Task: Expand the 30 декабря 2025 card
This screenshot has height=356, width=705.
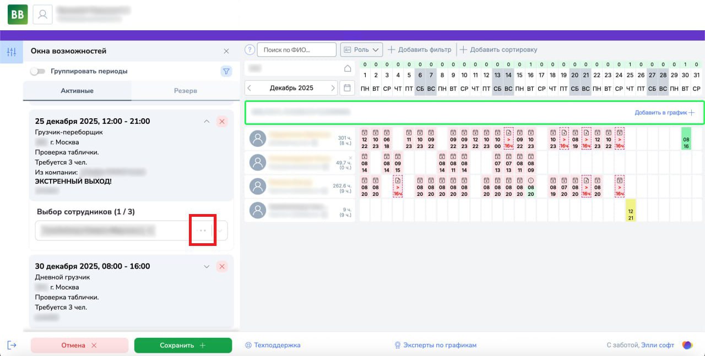Action: [207, 266]
